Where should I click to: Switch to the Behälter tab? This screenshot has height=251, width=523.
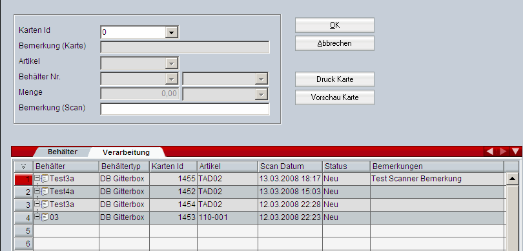coord(63,152)
